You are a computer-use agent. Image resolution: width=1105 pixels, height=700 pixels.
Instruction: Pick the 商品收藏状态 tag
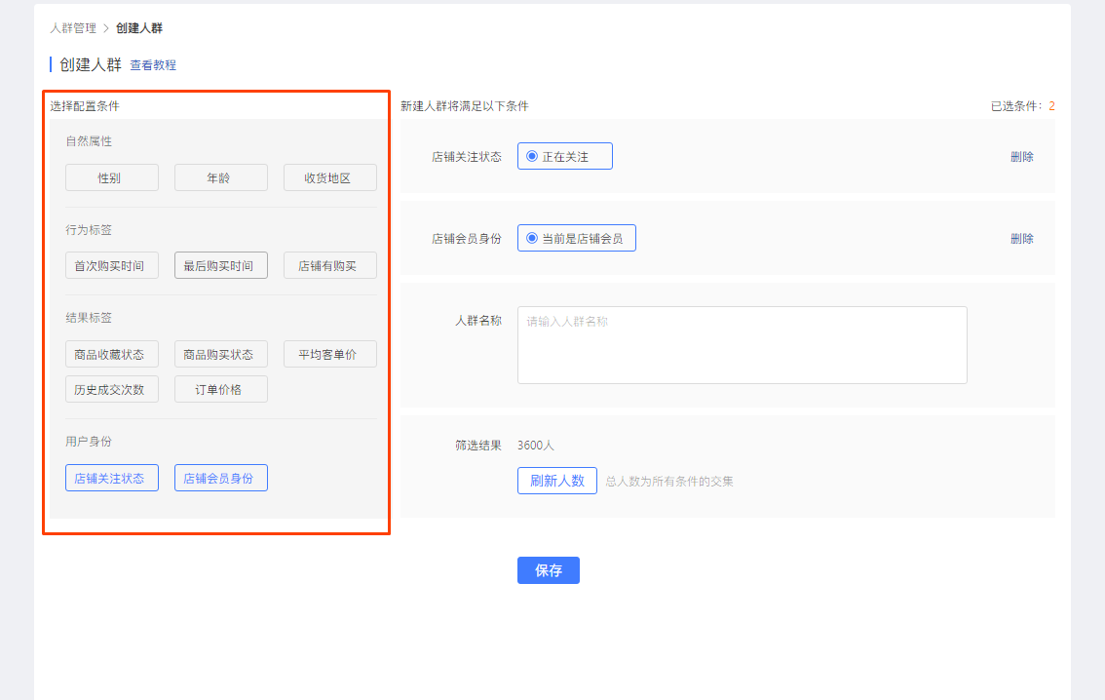(x=111, y=354)
